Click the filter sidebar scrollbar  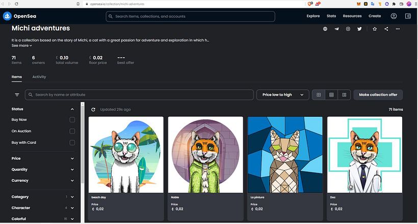click(83, 144)
